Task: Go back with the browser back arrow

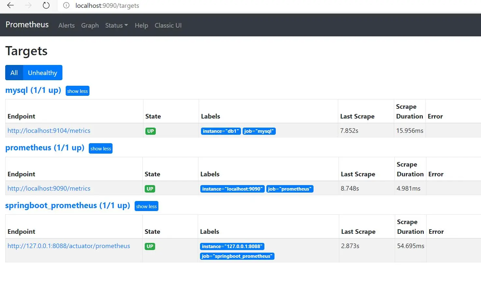Action: [x=10, y=5]
